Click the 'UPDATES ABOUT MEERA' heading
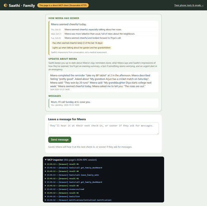Viewport: 207px width, 206px height. (x=63, y=59)
